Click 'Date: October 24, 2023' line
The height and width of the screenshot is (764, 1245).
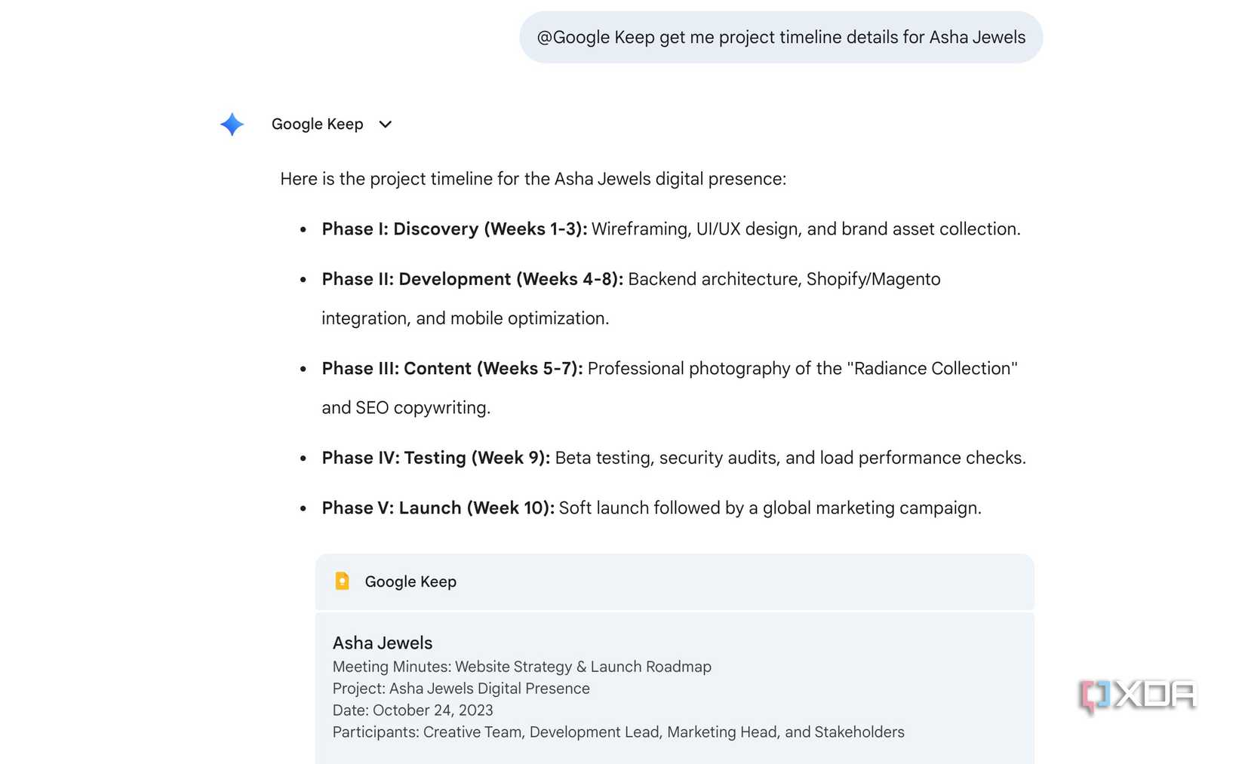point(413,710)
